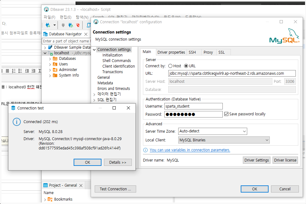Click the increase indent icon in background editor
Viewport: 306px width, 204px height.
pos(33,71)
